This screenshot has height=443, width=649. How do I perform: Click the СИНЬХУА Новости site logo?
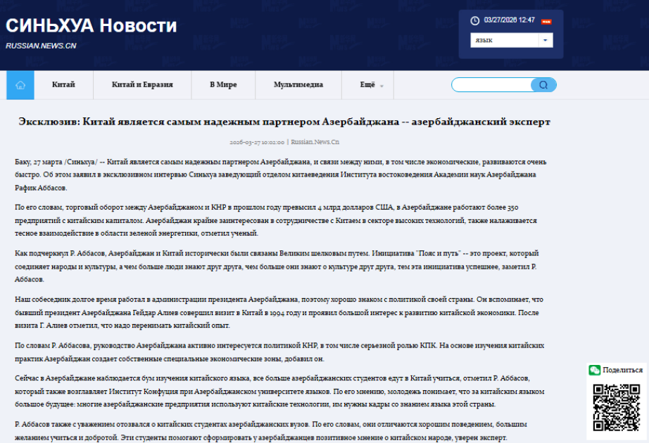pos(92,26)
